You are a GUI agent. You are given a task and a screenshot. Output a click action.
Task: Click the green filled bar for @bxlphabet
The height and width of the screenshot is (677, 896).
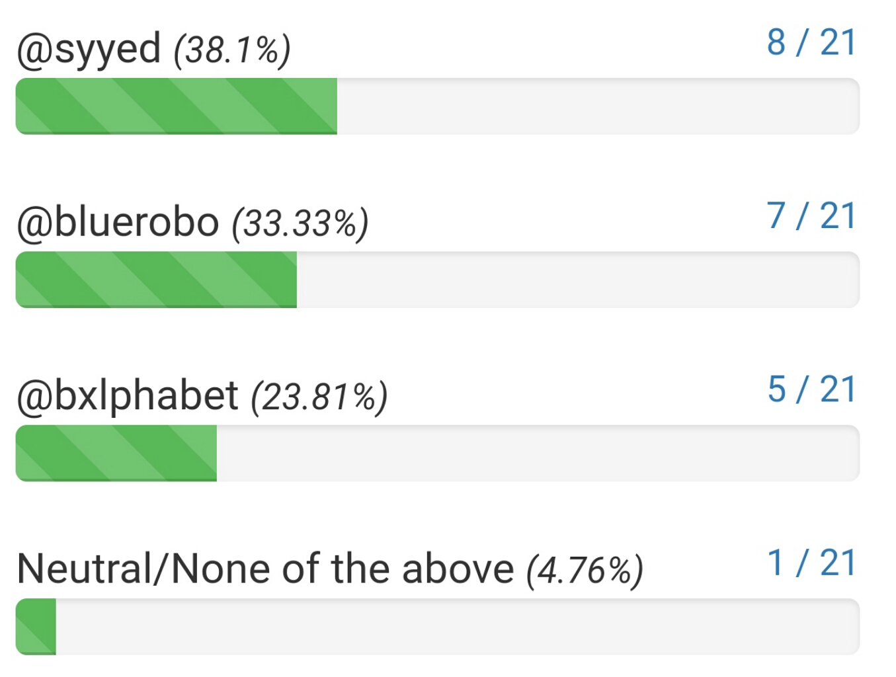pyautogui.click(x=116, y=453)
